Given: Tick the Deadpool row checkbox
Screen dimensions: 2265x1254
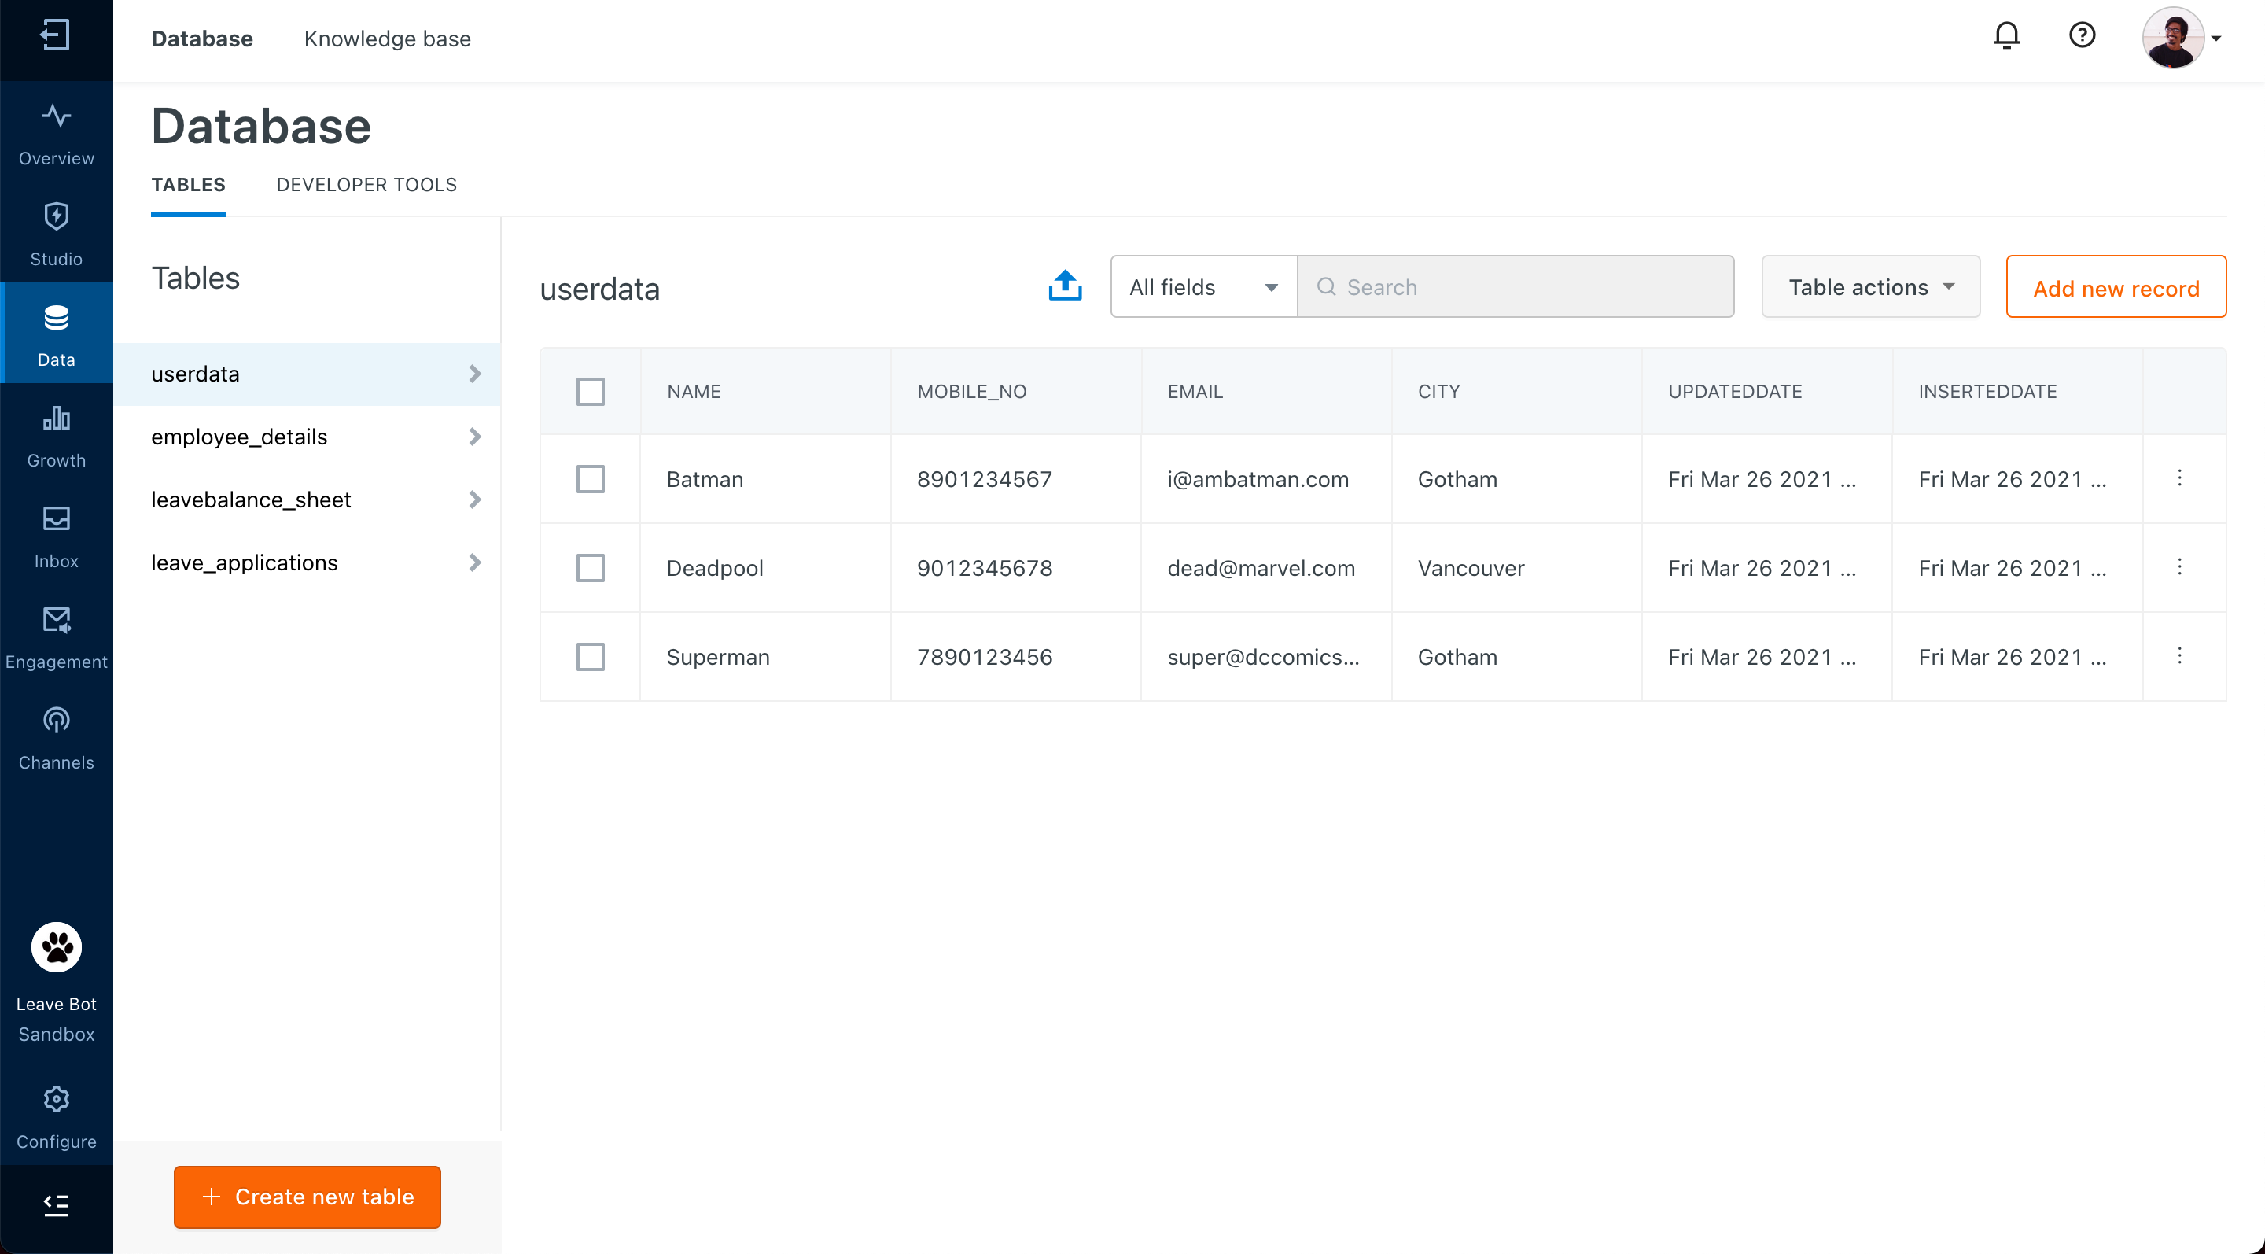Looking at the screenshot, I should (x=590, y=568).
